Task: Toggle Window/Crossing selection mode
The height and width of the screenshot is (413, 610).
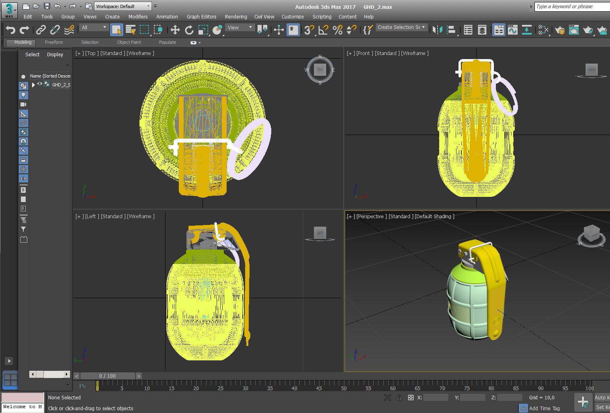Action: pos(158,30)
